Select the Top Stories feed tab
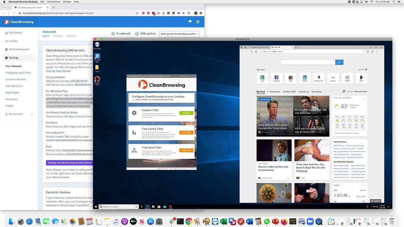The width and height of the screenshot is (404, 227). (x=317, y=92)
